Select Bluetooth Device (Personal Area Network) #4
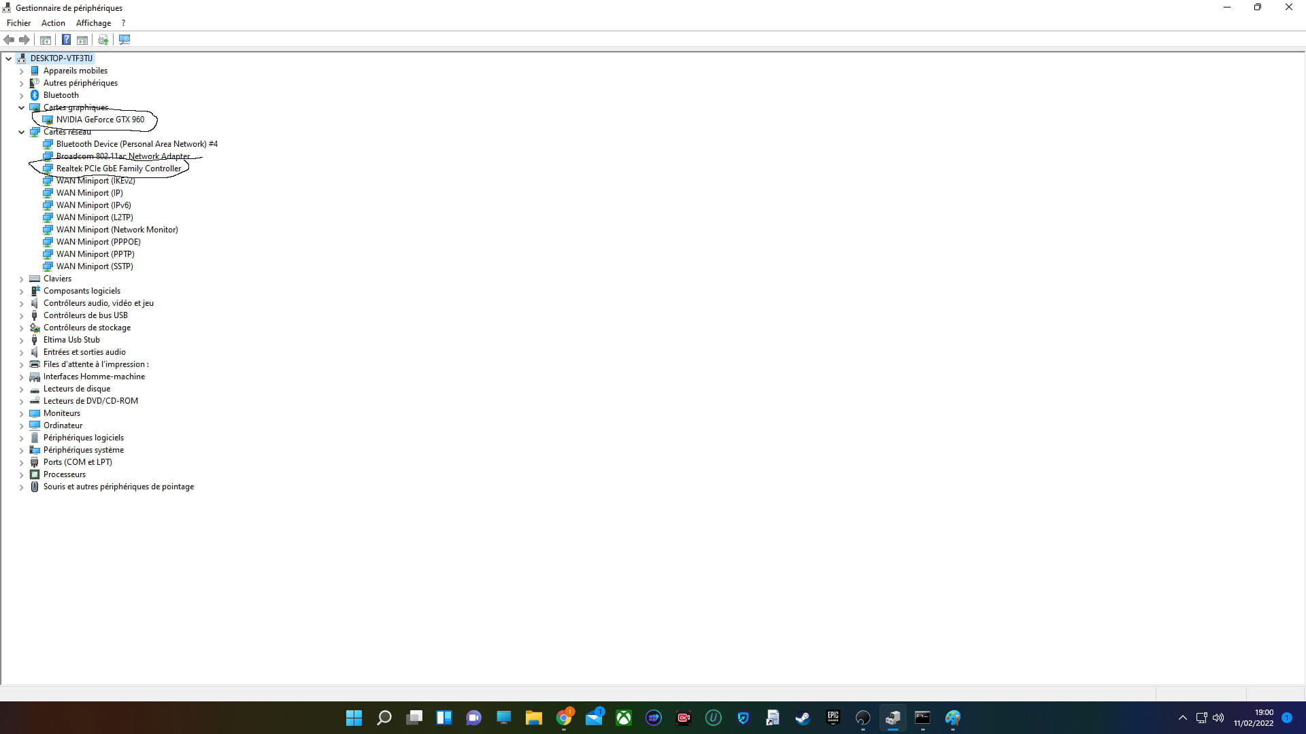1306x734 pixels. [x=137, y=144]
